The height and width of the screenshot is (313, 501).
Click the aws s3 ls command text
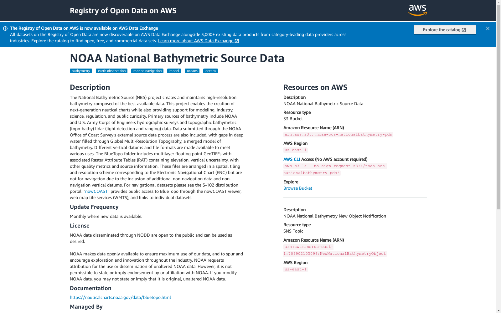[x=335, y=169]
